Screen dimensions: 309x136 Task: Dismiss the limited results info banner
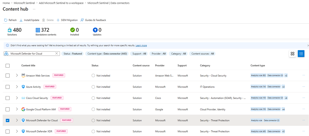(308, 46)
